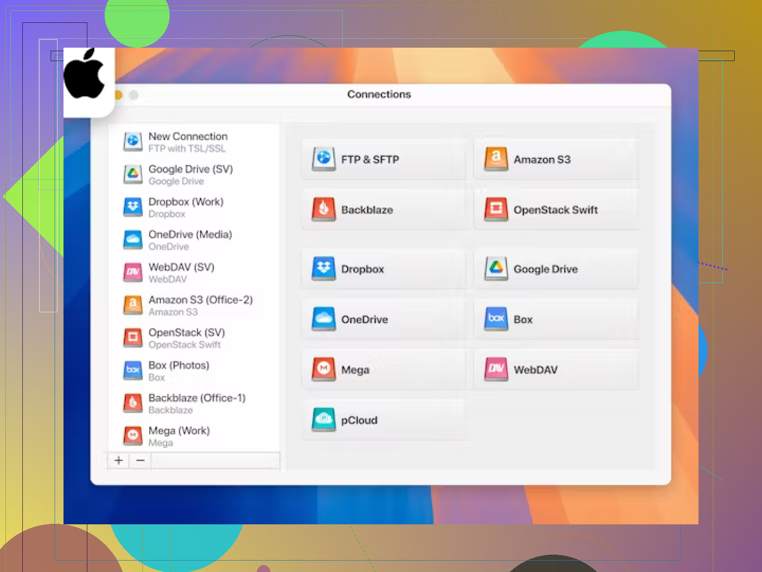Select the "Amazon S3 (Office-2)" list entry text
Image resolution: width=762 pixels, height=572 pixels.
pos(200,300)
